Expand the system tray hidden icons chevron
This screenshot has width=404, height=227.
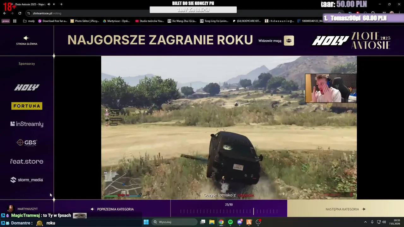point(365,222)
